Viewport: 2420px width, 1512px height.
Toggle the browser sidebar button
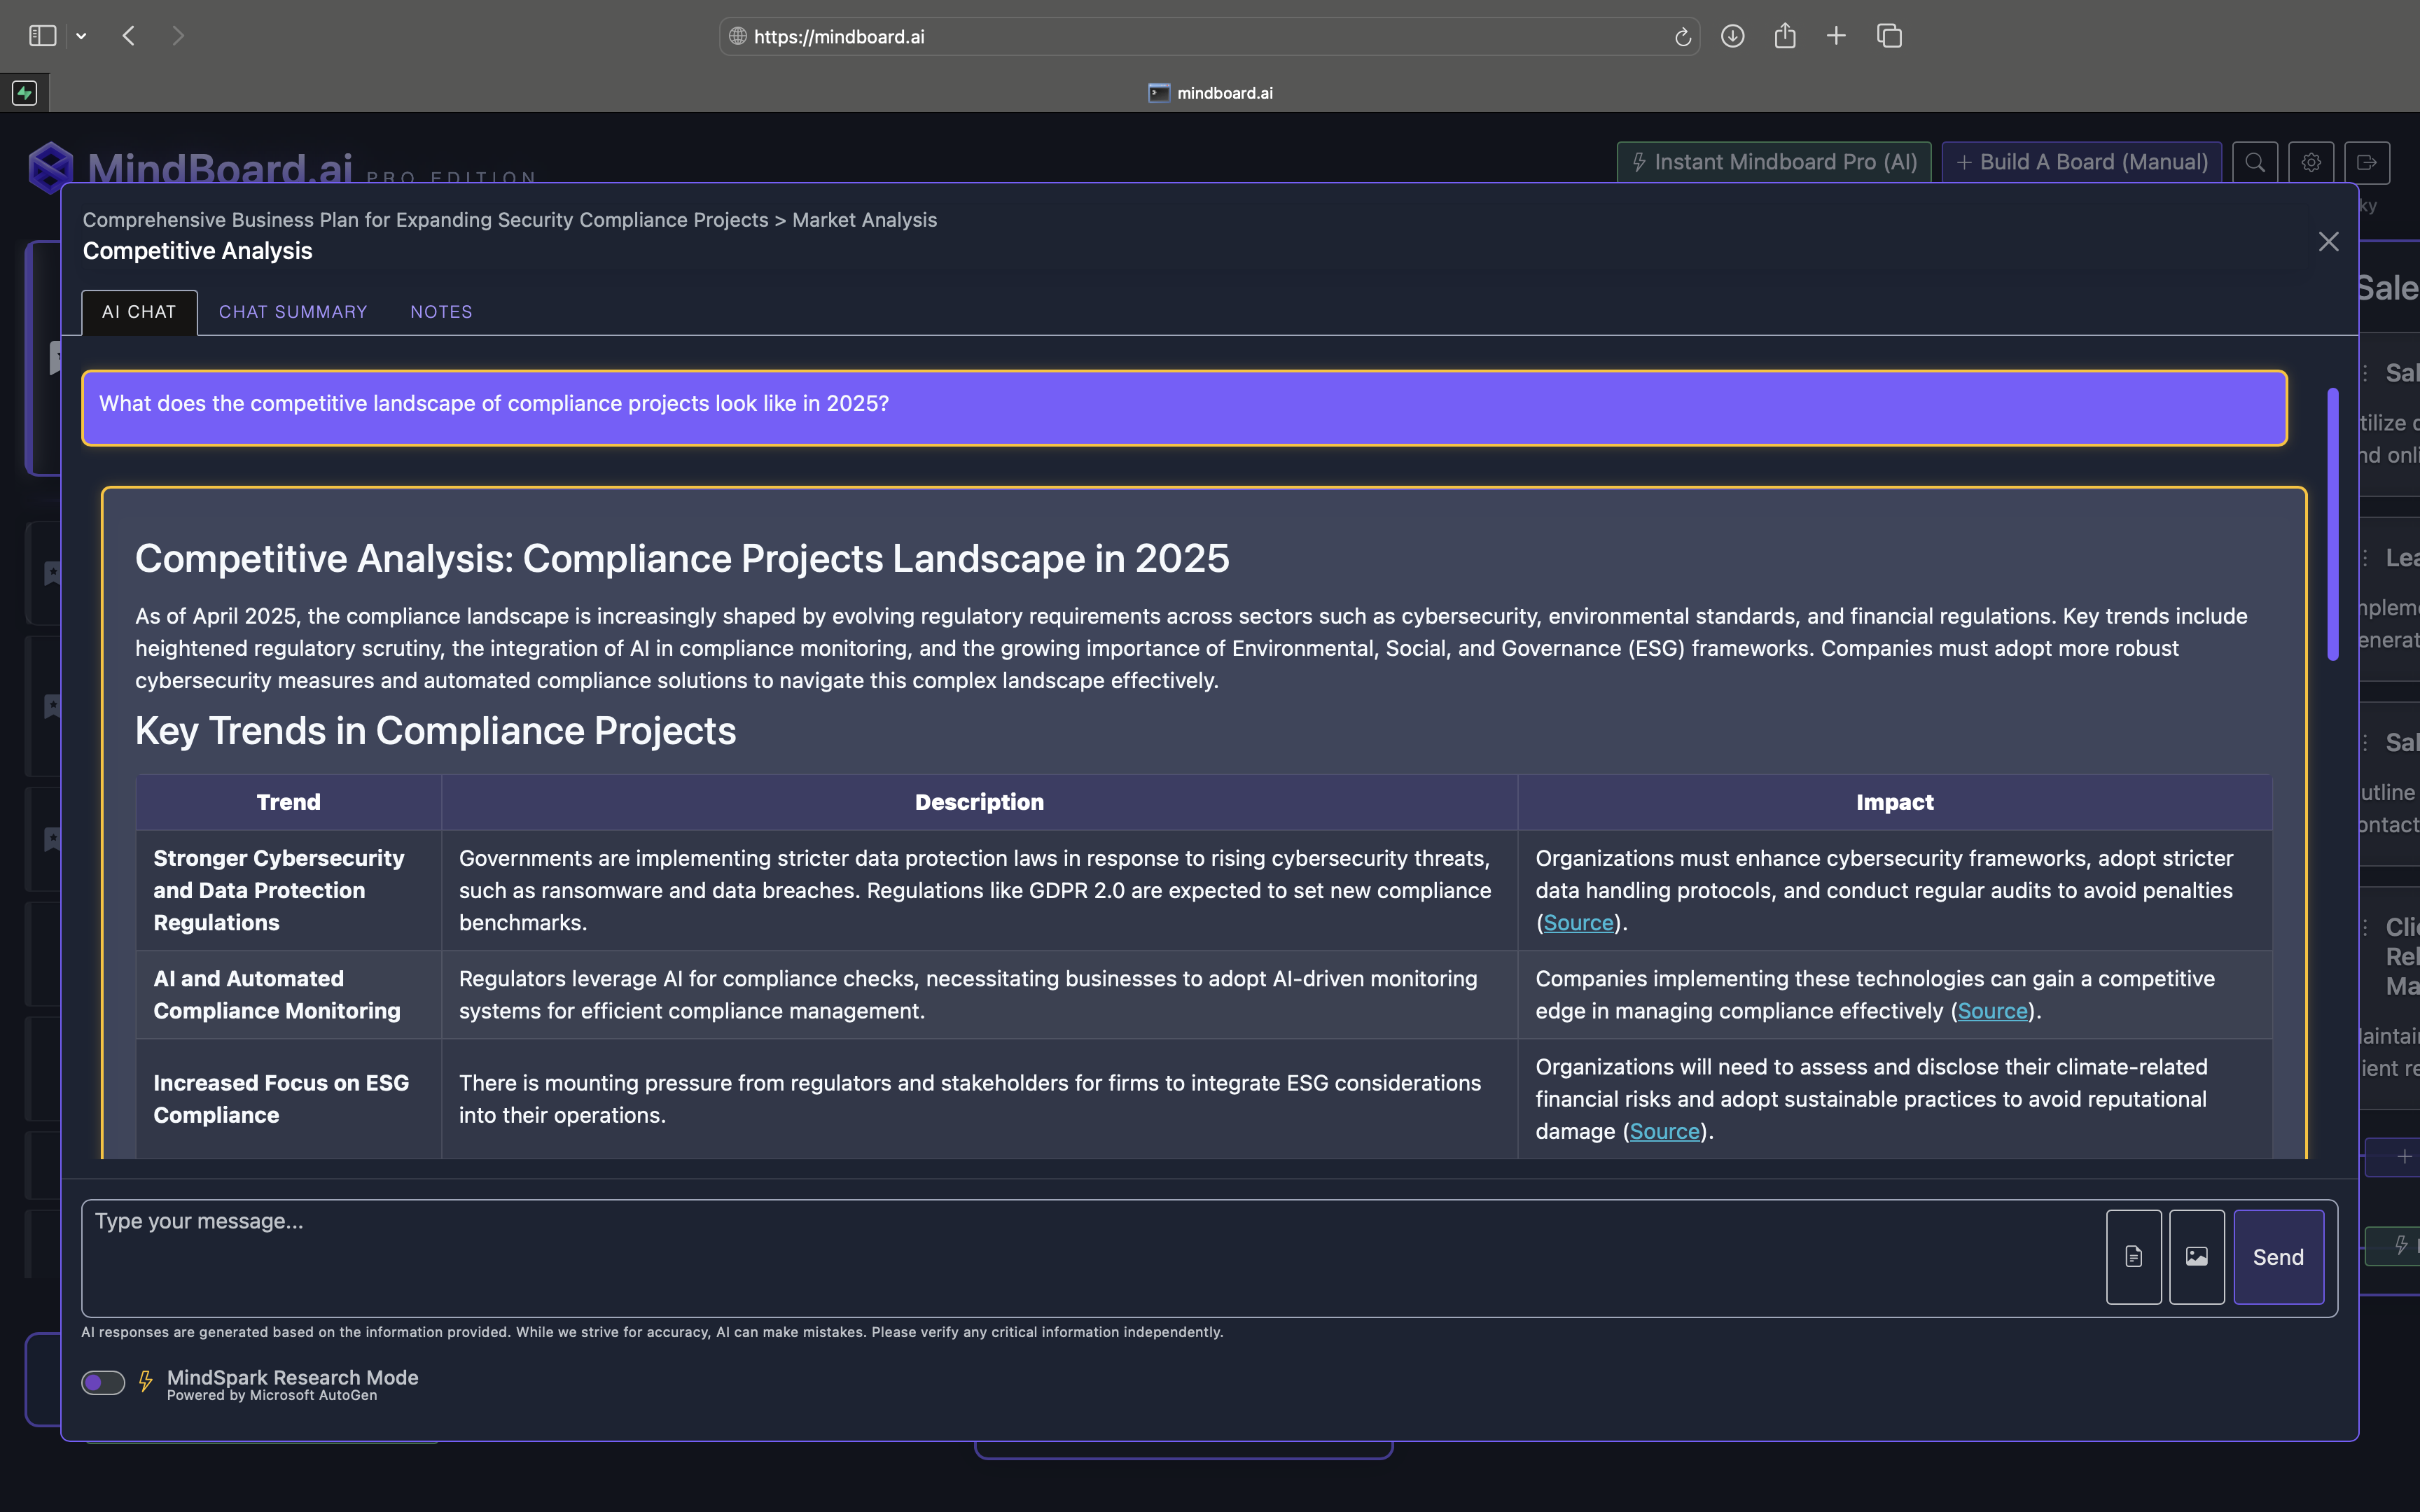tap(42, 36)
